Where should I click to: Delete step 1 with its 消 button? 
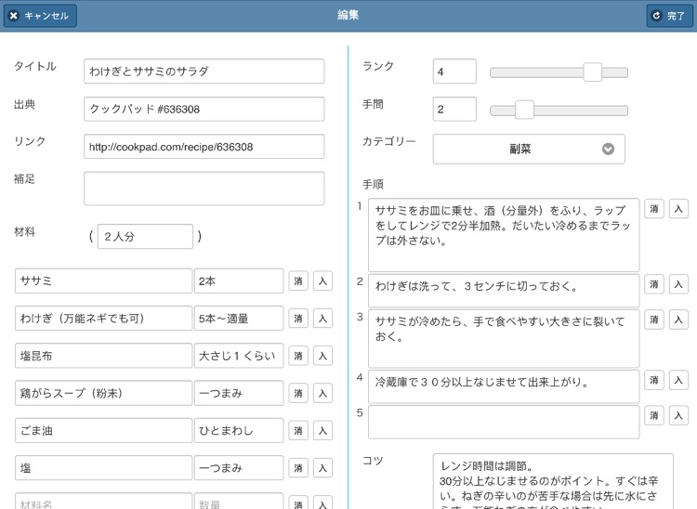click(x=654, y=209)
